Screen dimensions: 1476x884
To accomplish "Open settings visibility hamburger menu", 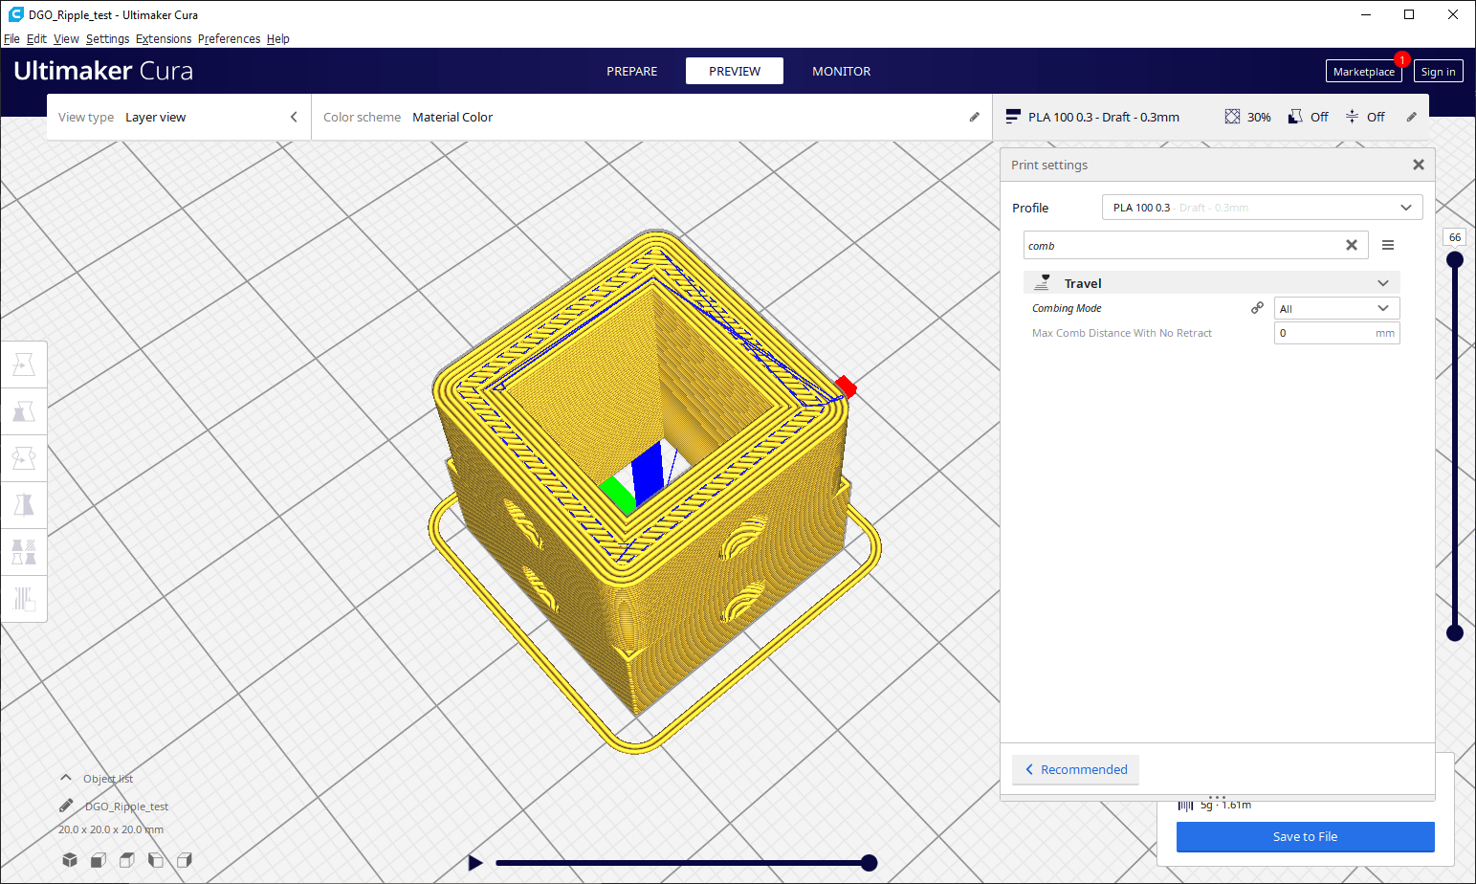I will tap(1388, 245).
